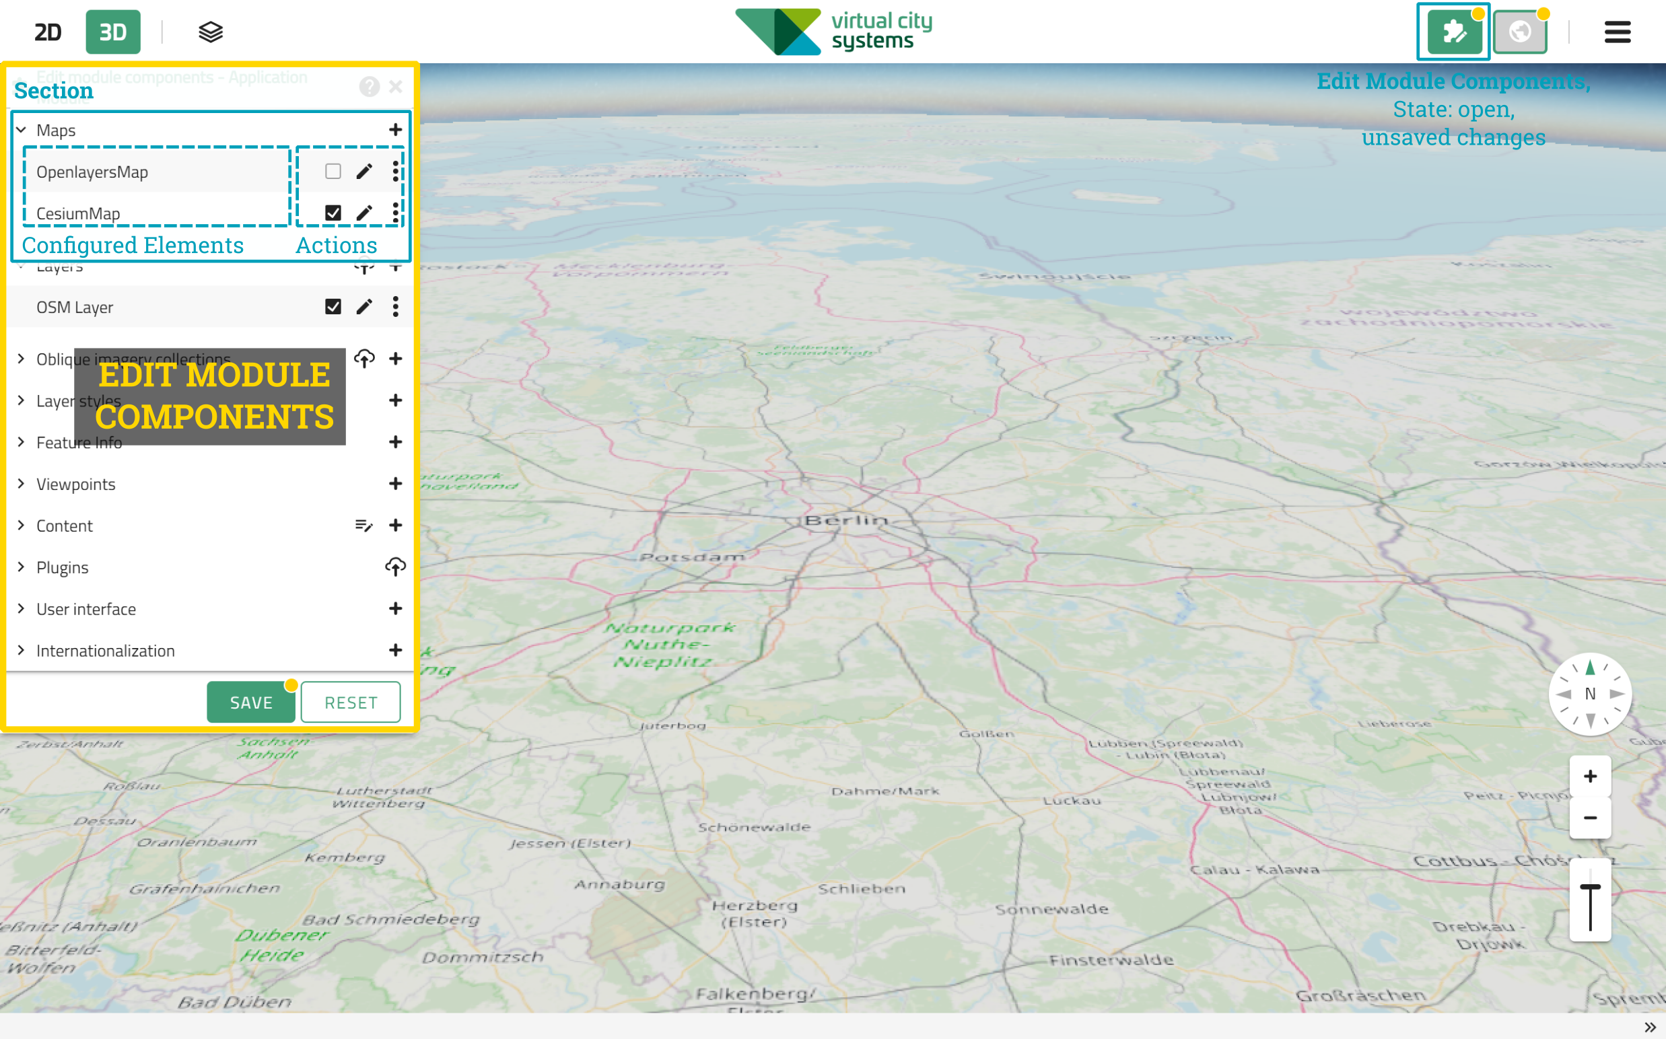Click Content bulk edit list icon
The image size is (1666, 1039).
(363, 526)
